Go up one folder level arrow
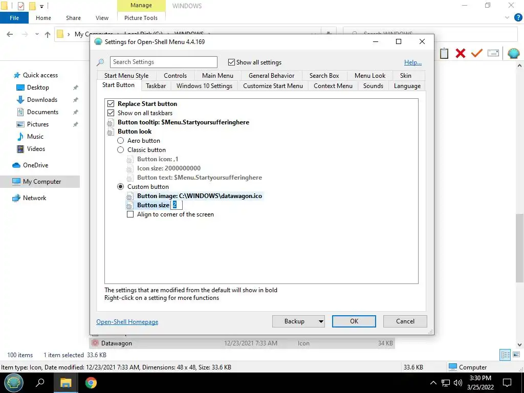 tap(48, 34)
